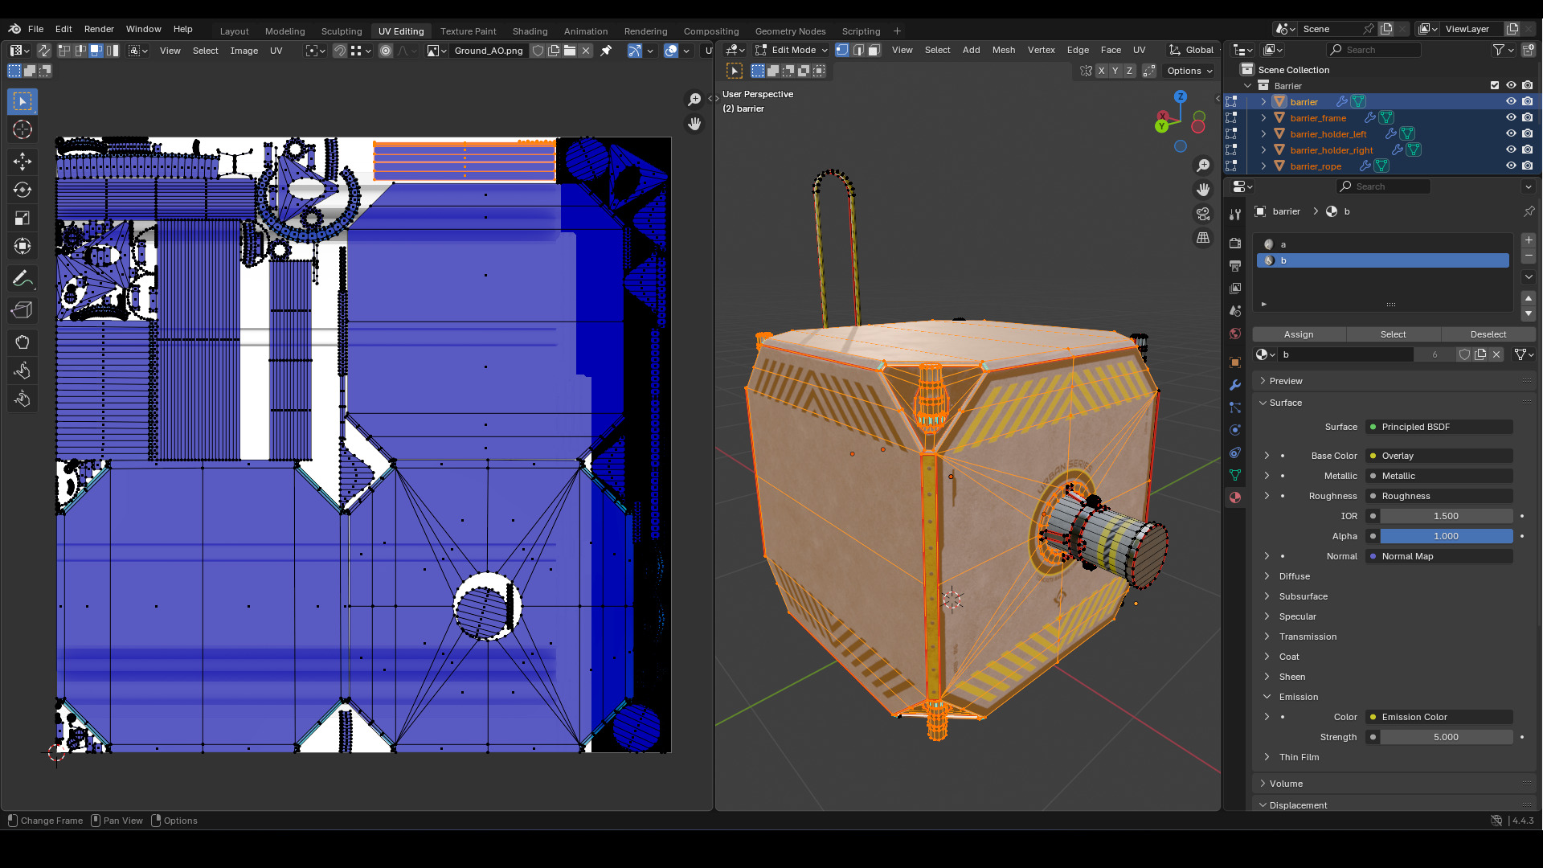
Task: Open the View Layer properties tab
Action: [1235, 288]
